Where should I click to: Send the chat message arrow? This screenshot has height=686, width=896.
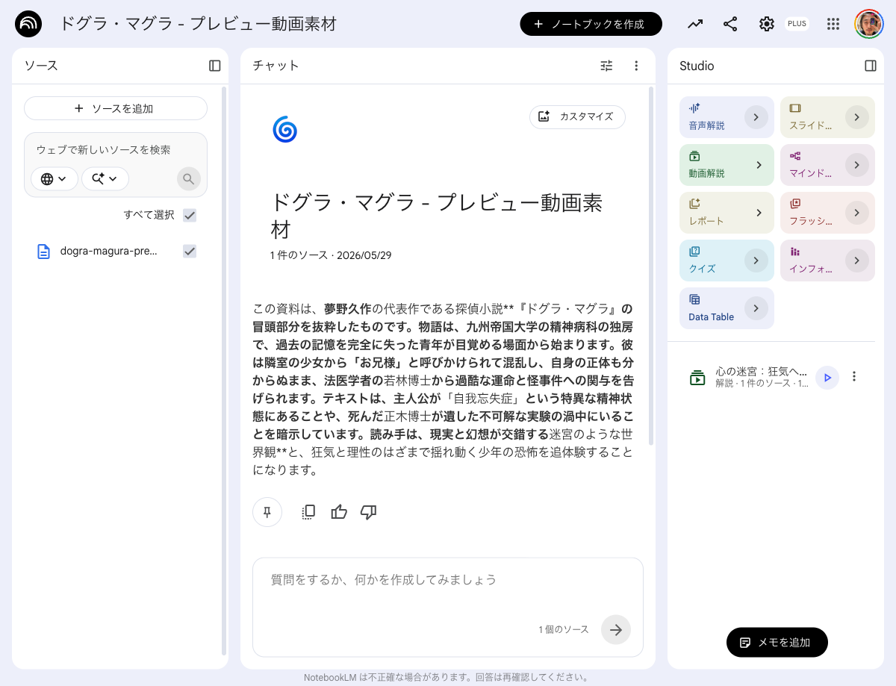(616, 629)
